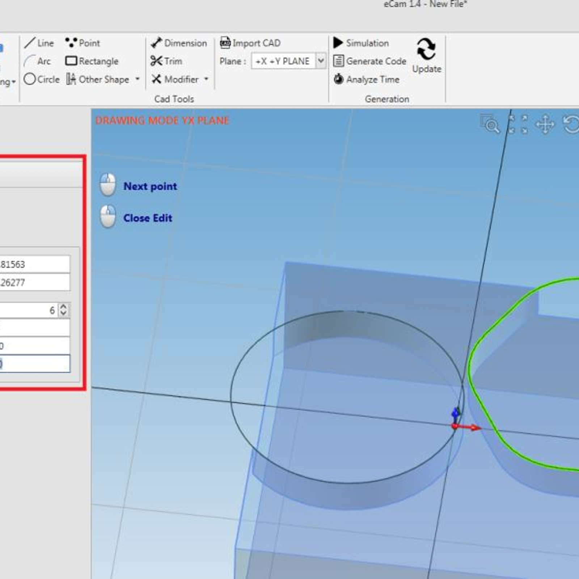This screenshot has height=579, width=579.
Task: Open the Plane selection combo box
Action: [x=289, y=61]
